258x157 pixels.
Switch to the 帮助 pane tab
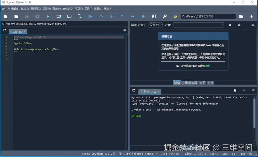tap(177, 83)
